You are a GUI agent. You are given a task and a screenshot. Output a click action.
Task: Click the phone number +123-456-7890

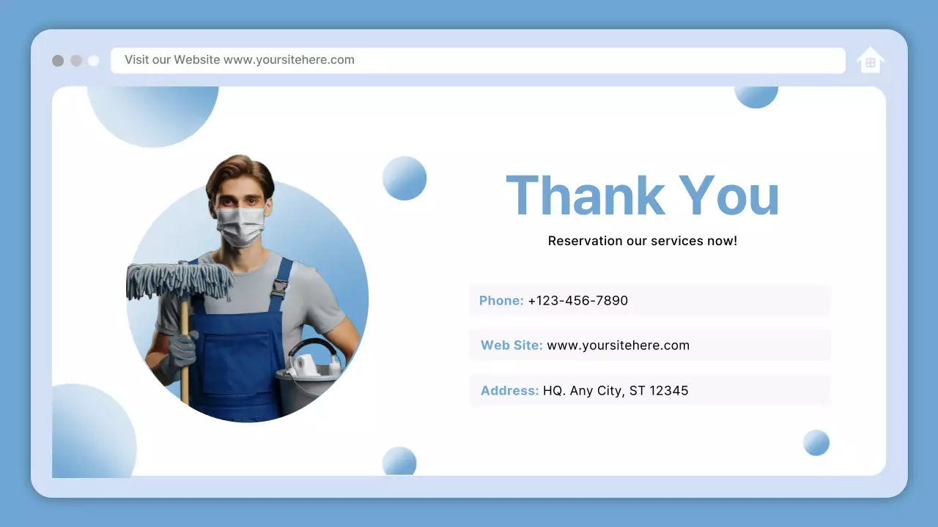[577, 301]
